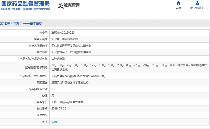Viewport: 210px width, 129px height.
Task: Select the production address value in 生产地址 row
Action: (71, 52)
